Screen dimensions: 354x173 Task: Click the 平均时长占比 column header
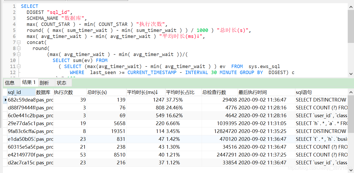(x=183, y=92)
